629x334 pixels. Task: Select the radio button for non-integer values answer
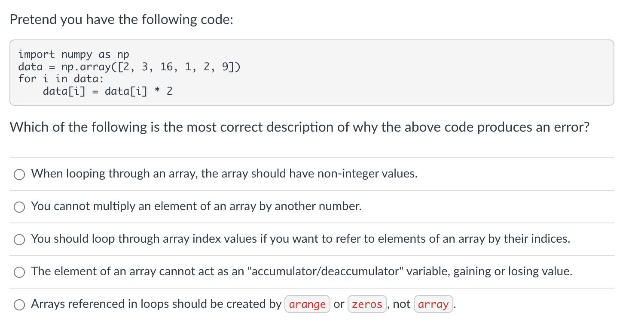(x=19, y=174)
